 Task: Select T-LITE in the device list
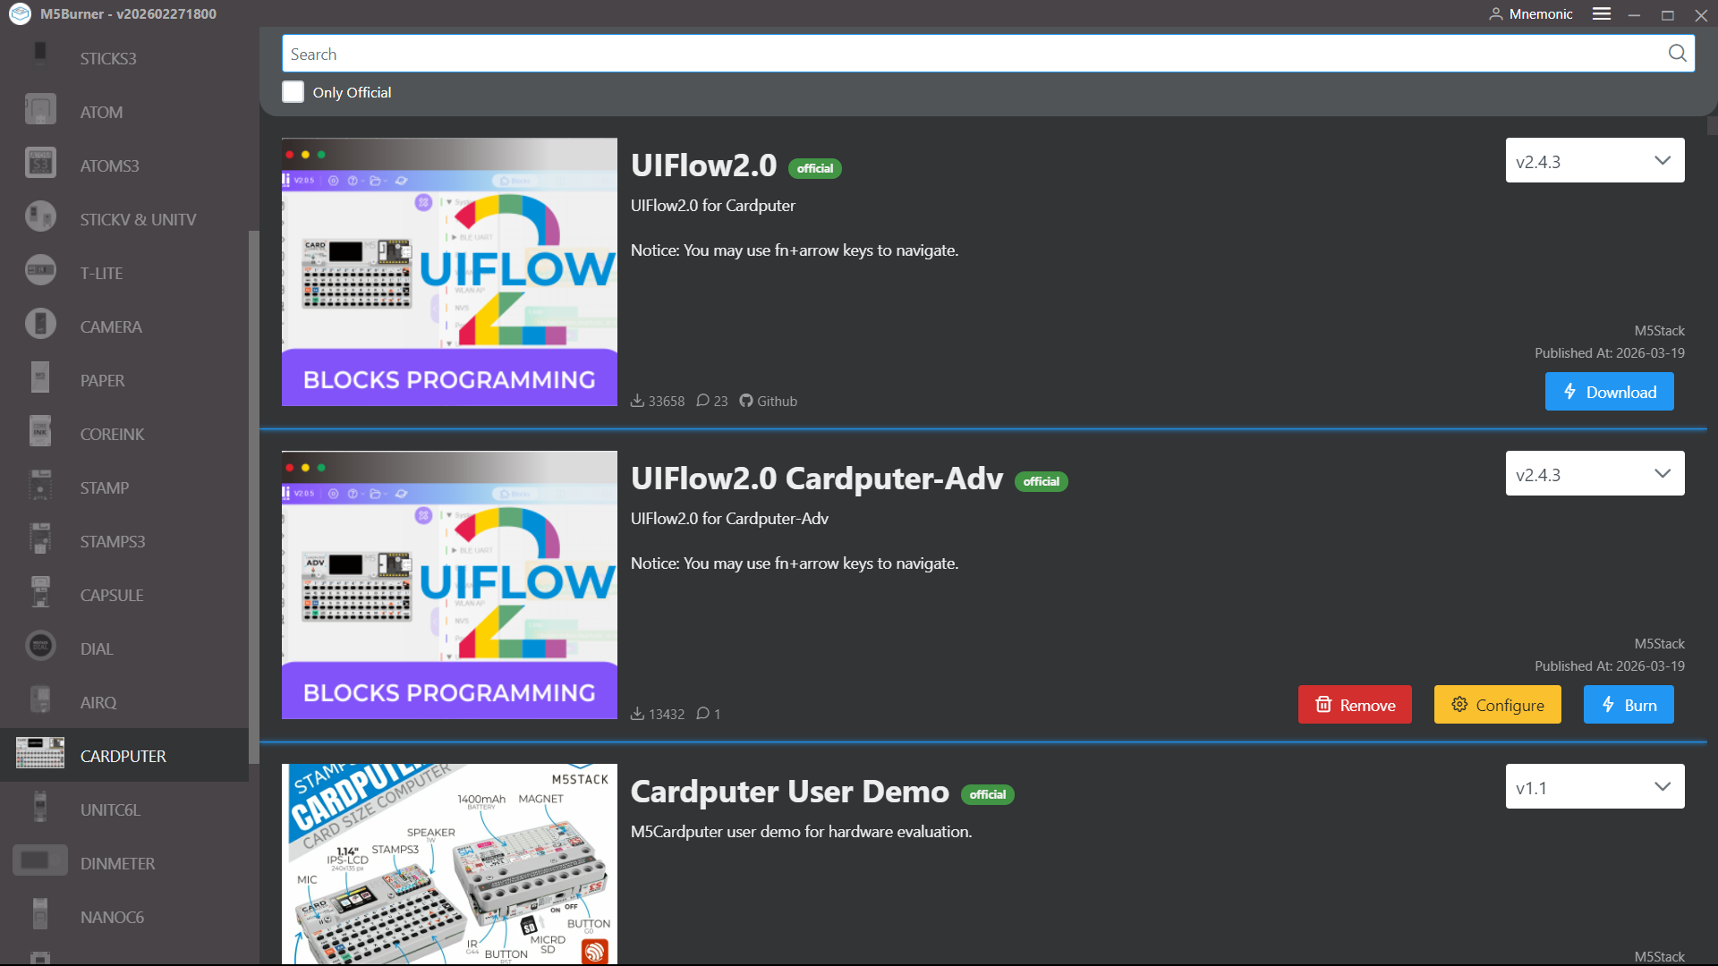[124, 273]
